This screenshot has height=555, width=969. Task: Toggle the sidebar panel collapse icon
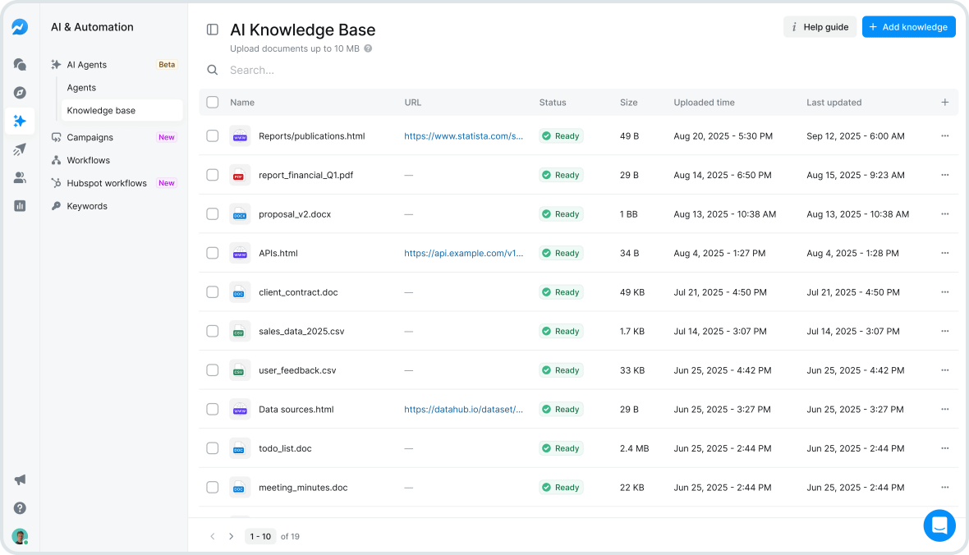(213, 30)
